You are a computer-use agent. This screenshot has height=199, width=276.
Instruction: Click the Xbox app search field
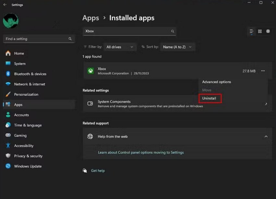click(129, 31)
